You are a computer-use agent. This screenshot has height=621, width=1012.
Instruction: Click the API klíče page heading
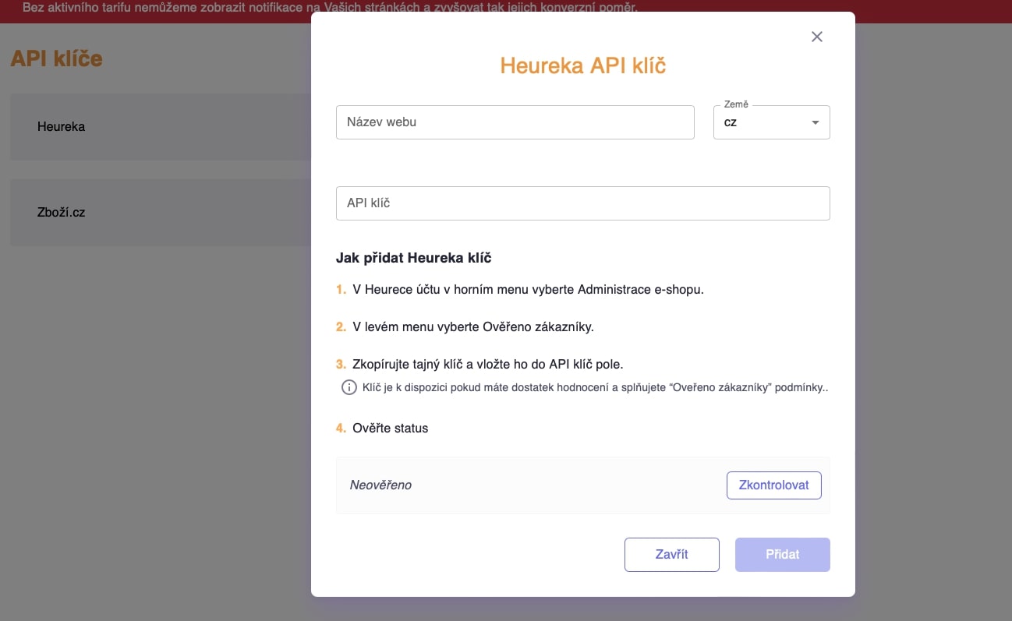coord(56,58)
